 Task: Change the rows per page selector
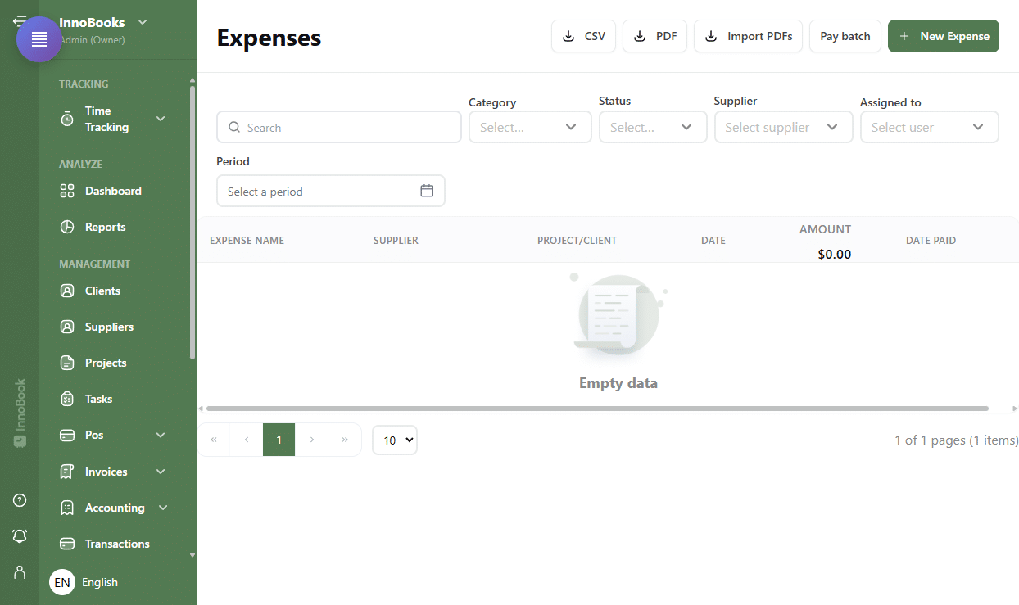[x=395, y=440]
